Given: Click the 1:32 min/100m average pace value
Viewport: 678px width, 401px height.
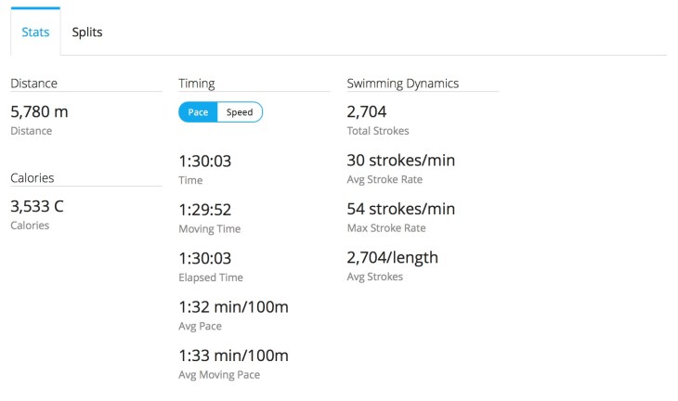Looking at the screenshot, I should click(233, 306).
